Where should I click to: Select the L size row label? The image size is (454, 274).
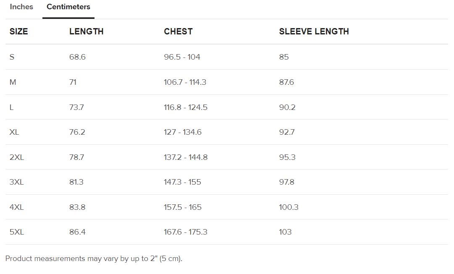coord(12,107)
